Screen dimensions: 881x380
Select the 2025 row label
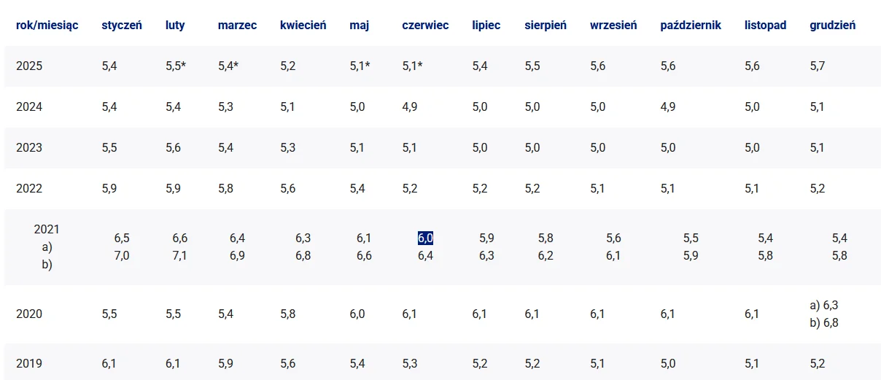[29, 66]
